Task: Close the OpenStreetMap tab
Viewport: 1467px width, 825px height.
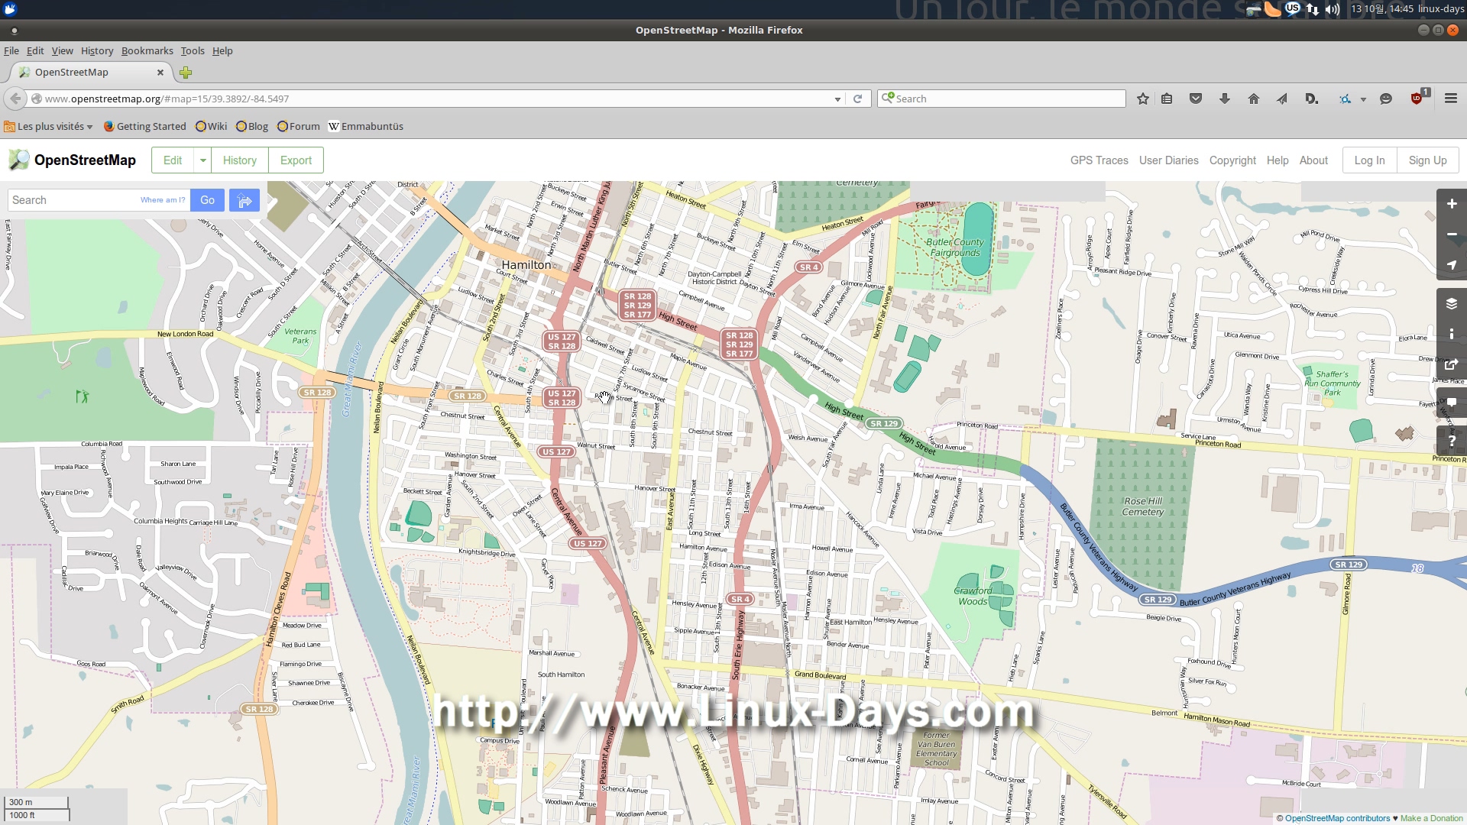Action: coord(160,73)
